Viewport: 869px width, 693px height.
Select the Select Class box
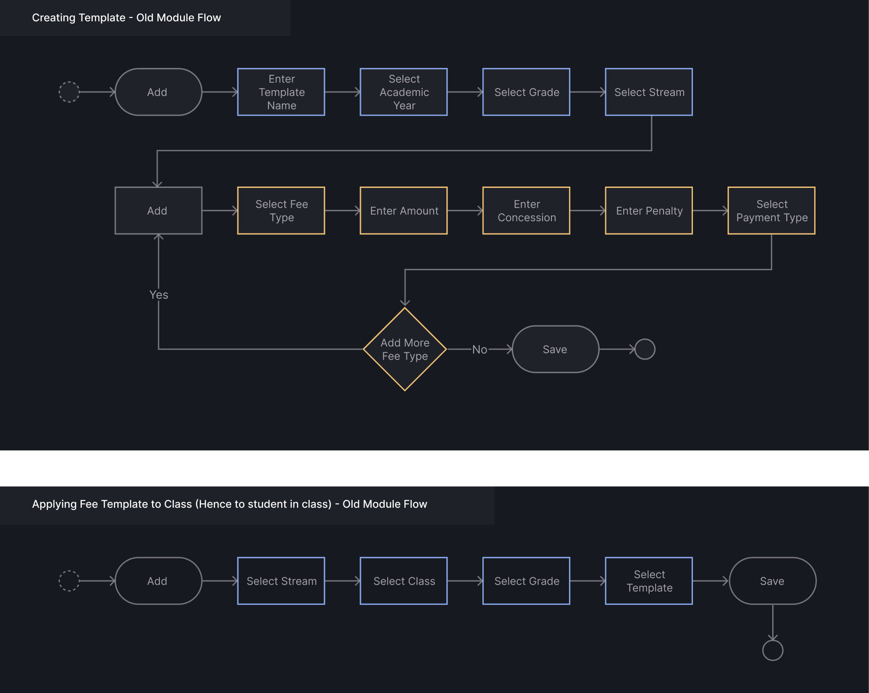(404, 581)
